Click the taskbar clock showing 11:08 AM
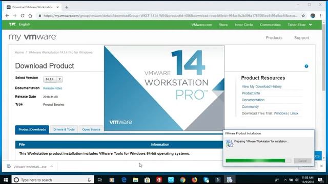328x184 pixels. point(307,180)
